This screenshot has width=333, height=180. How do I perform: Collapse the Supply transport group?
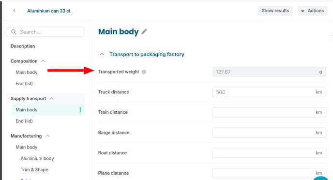(52, 99)
